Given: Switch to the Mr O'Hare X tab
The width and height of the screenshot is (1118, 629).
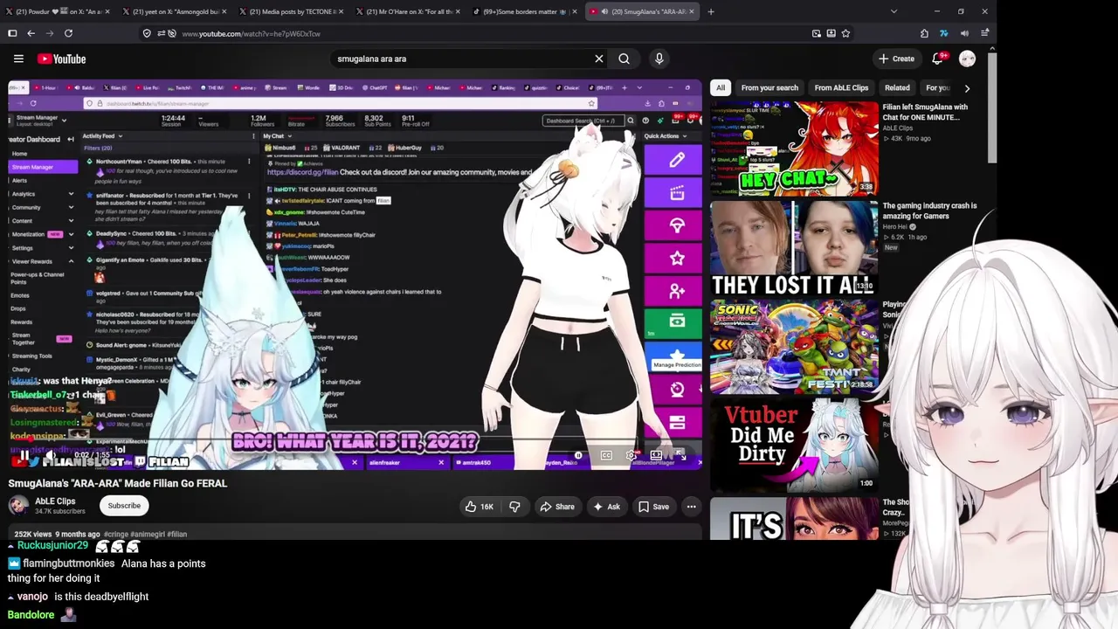Looking at the screenshot, I should [409, 11].
